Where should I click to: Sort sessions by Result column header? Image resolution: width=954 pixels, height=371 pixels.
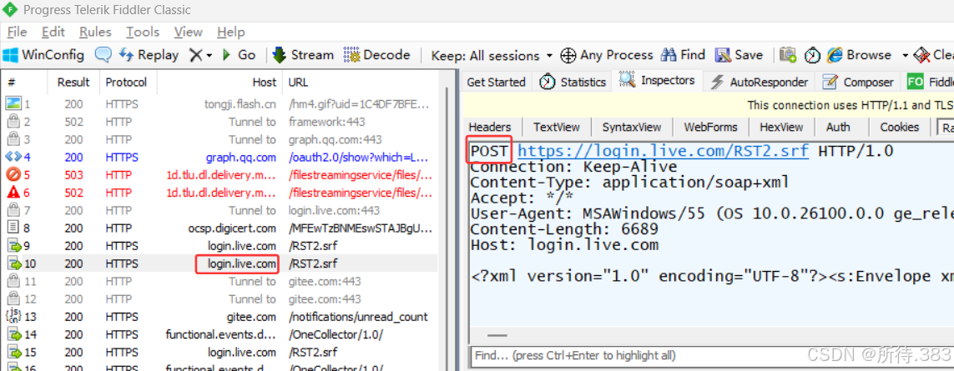(73, 82)
